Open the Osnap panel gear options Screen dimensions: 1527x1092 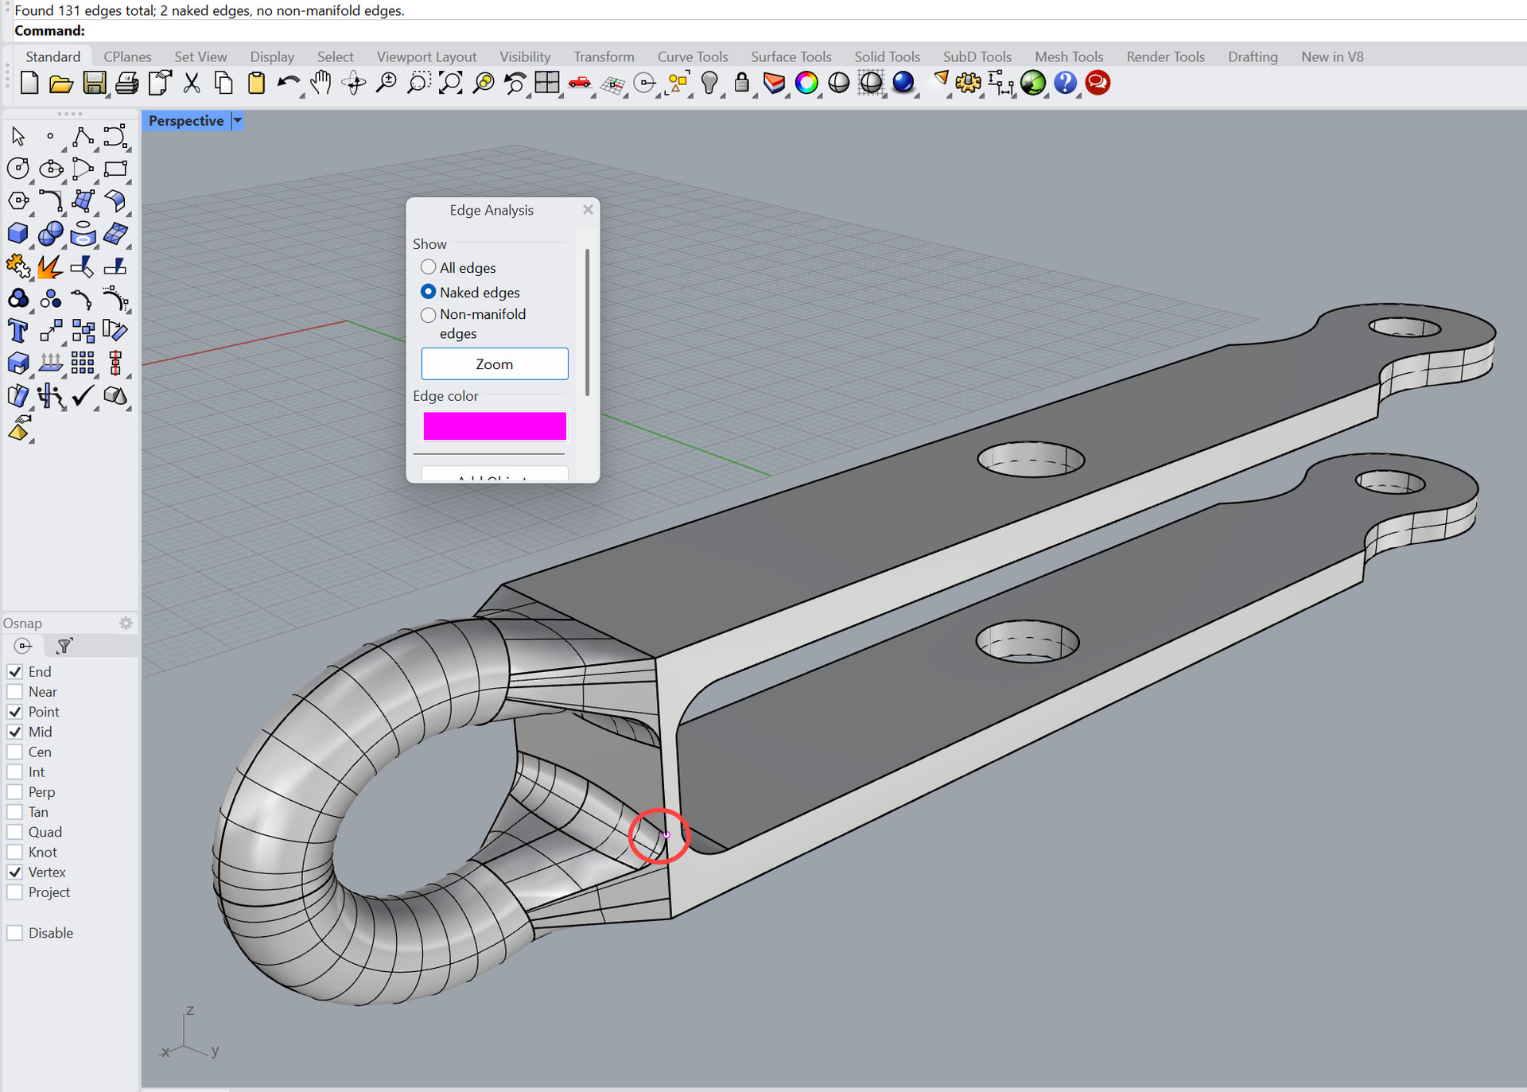[x=126, y=623]
